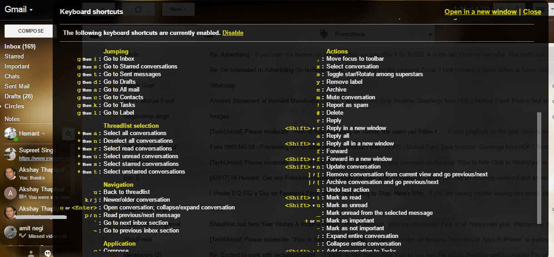Switch to the Promotions tab
Viewport: 554px width, 257px height.
(x=350, y=34)
